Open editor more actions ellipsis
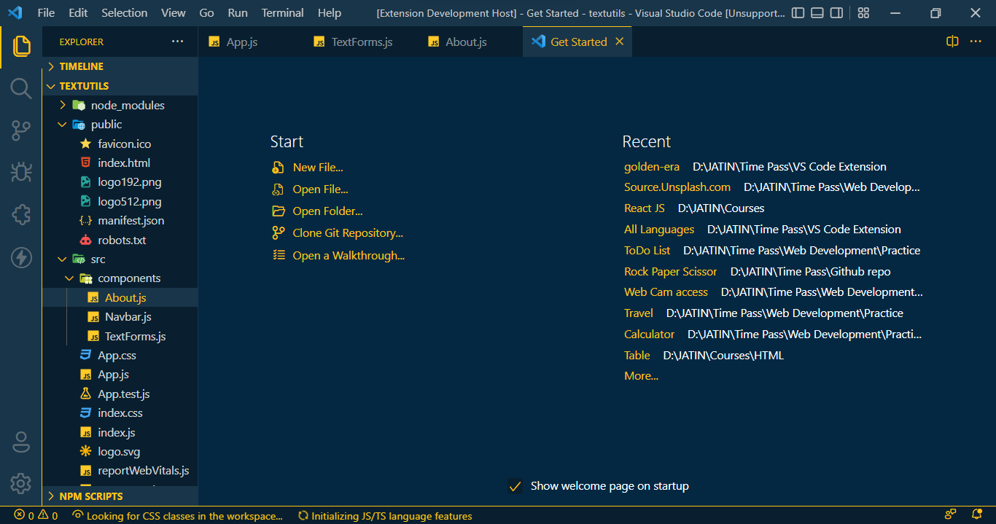 point(976,42)
